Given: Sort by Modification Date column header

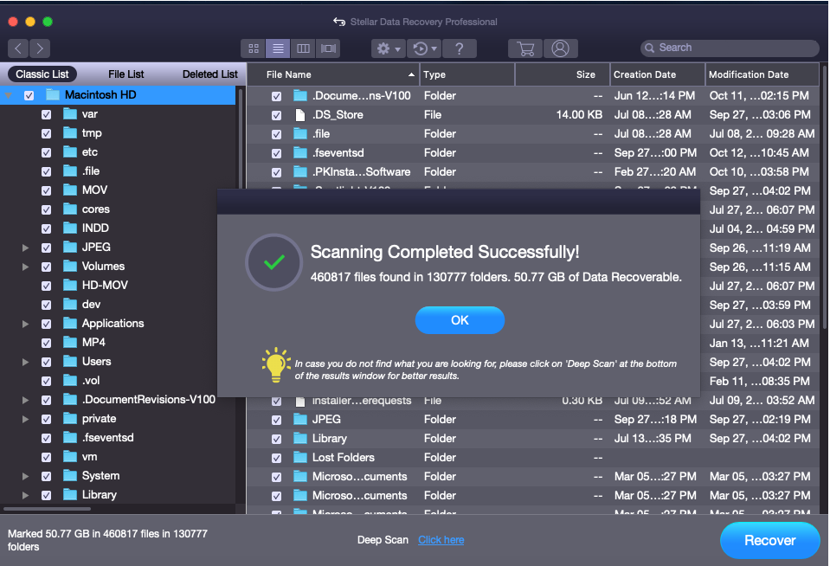Looking at the screenshot, I should click(x=762, y=74).
